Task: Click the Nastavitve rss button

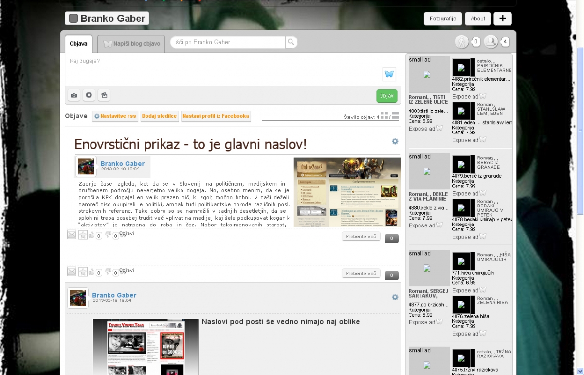Action: tap(115, 116)
